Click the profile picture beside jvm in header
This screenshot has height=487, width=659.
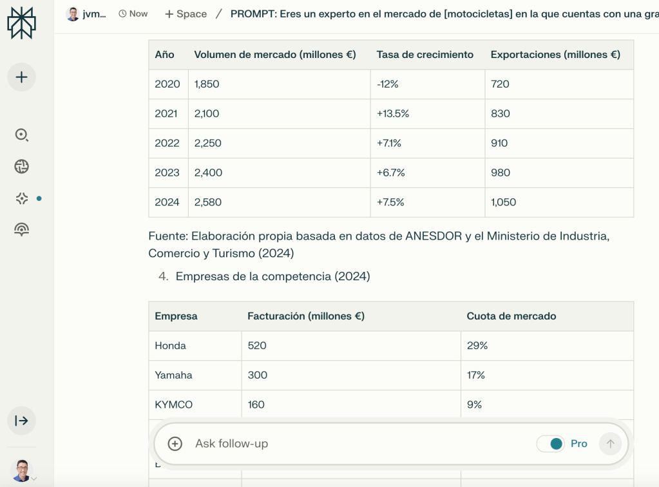coord(73,14)
